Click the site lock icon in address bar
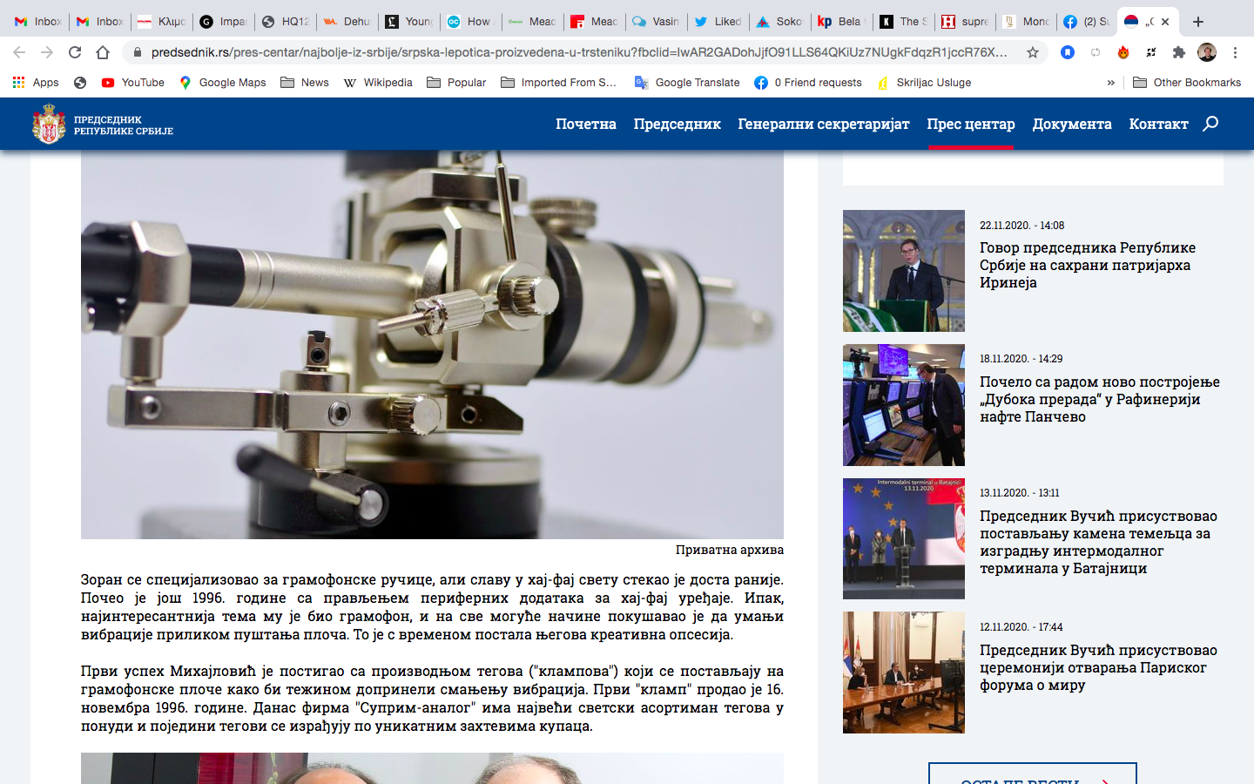 [138, 52]
